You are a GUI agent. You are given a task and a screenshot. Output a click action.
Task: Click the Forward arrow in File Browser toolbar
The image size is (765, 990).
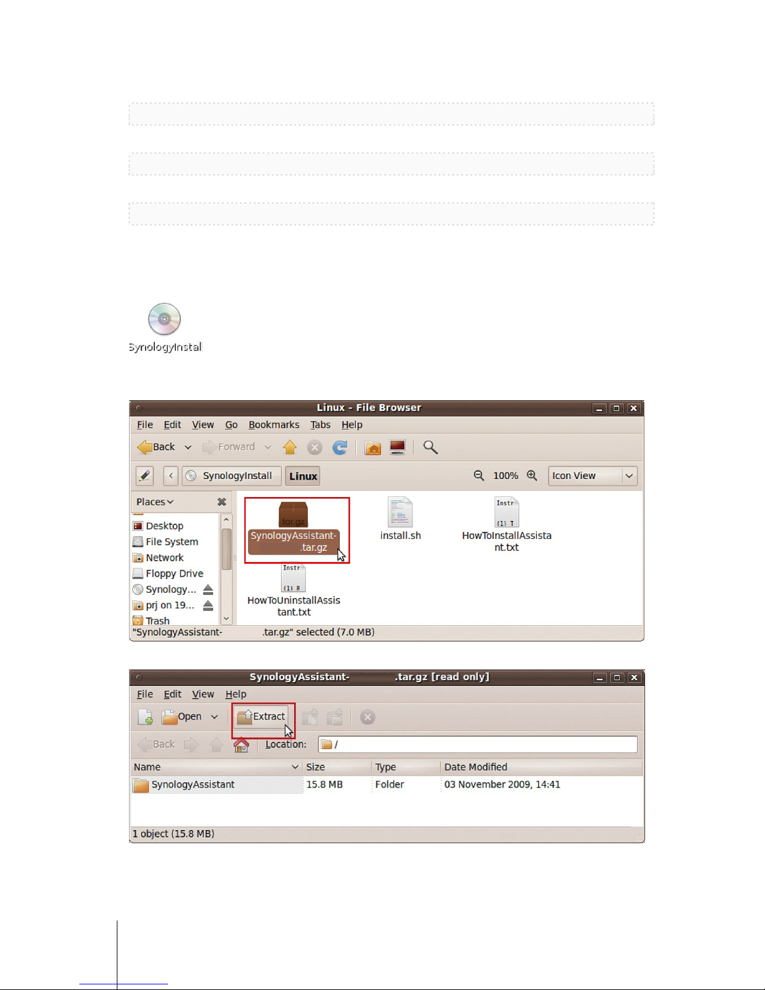(229, 447)
